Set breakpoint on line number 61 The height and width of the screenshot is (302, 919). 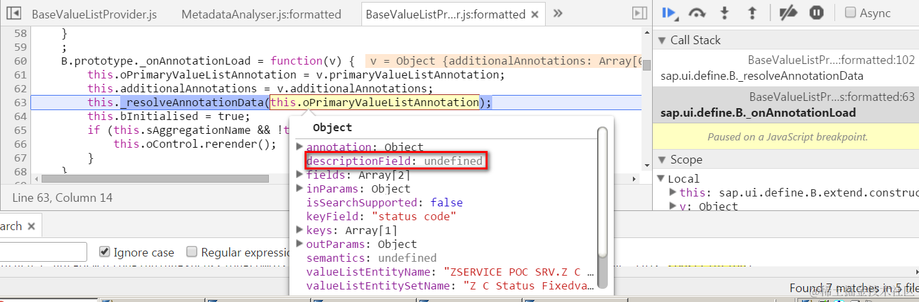(19, 75)
